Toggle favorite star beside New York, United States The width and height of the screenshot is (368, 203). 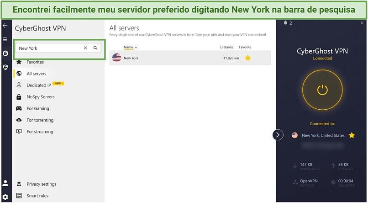352,135
